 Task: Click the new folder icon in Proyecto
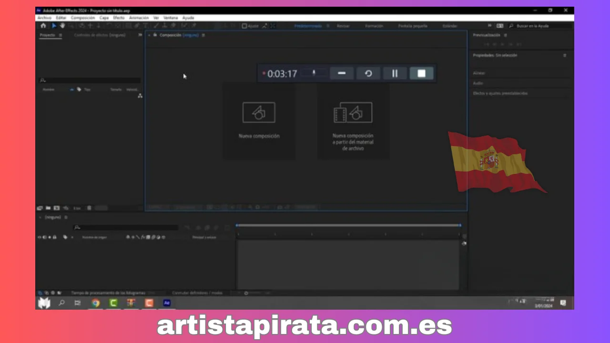click(x=48, y=208)
